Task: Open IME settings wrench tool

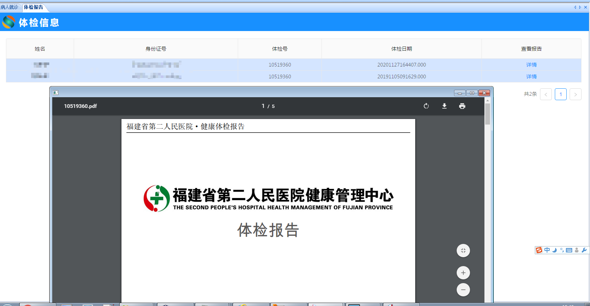Action: click(x=584, y=250)
